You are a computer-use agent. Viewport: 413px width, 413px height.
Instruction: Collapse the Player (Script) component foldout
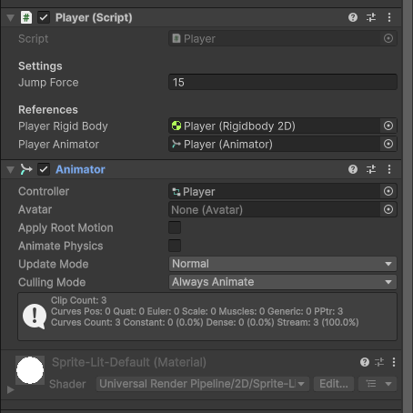point(10,18)
